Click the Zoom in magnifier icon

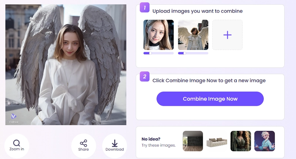(x=17, y=143)
